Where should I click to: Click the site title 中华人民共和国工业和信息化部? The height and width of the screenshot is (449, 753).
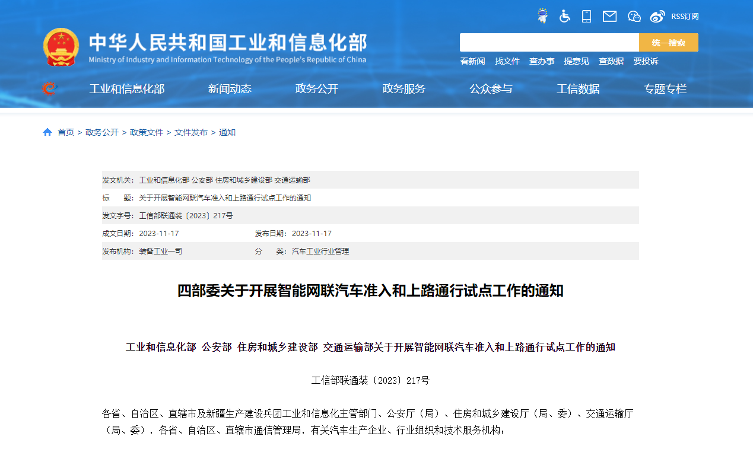228,42
